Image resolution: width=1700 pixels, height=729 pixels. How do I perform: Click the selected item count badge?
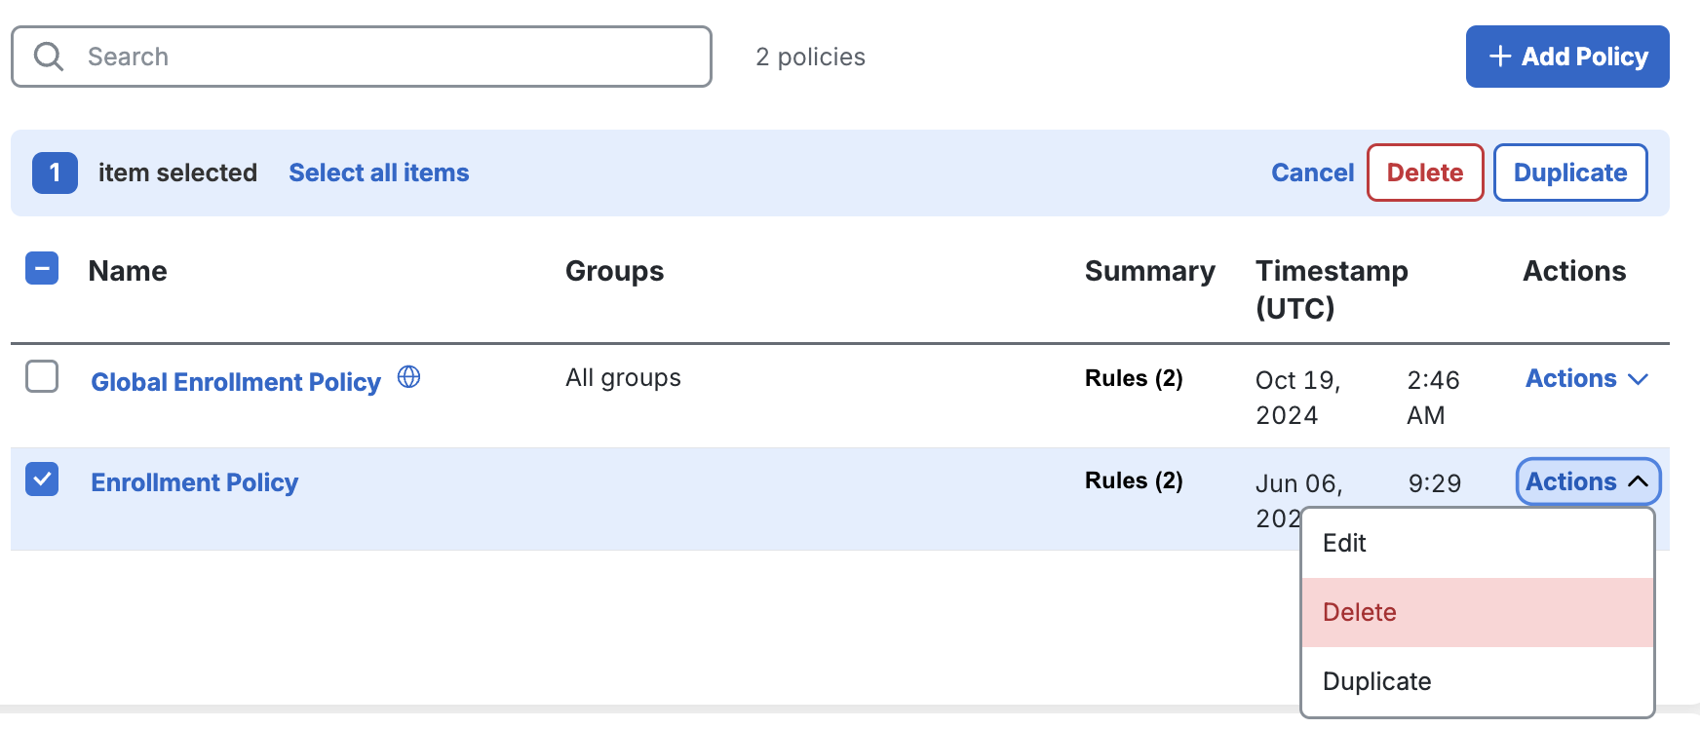pyautogui.click(x=55, y=173)
